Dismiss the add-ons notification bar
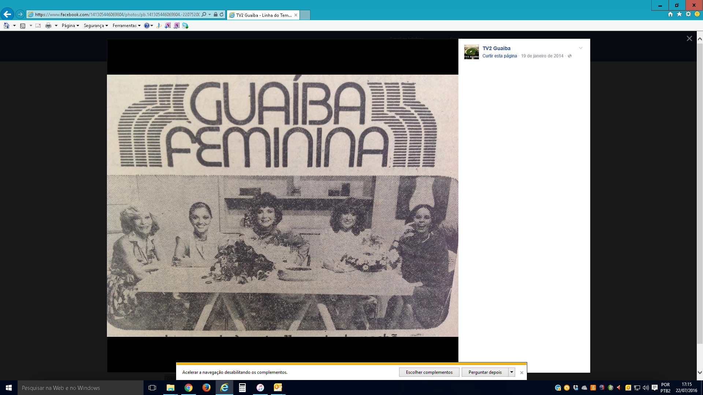 (522, 373)
